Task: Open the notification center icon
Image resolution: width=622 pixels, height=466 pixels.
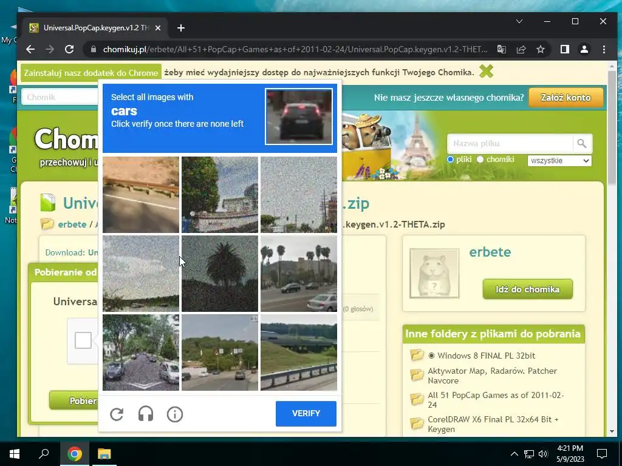Action: pyautogui.click(x=602, y=453)
